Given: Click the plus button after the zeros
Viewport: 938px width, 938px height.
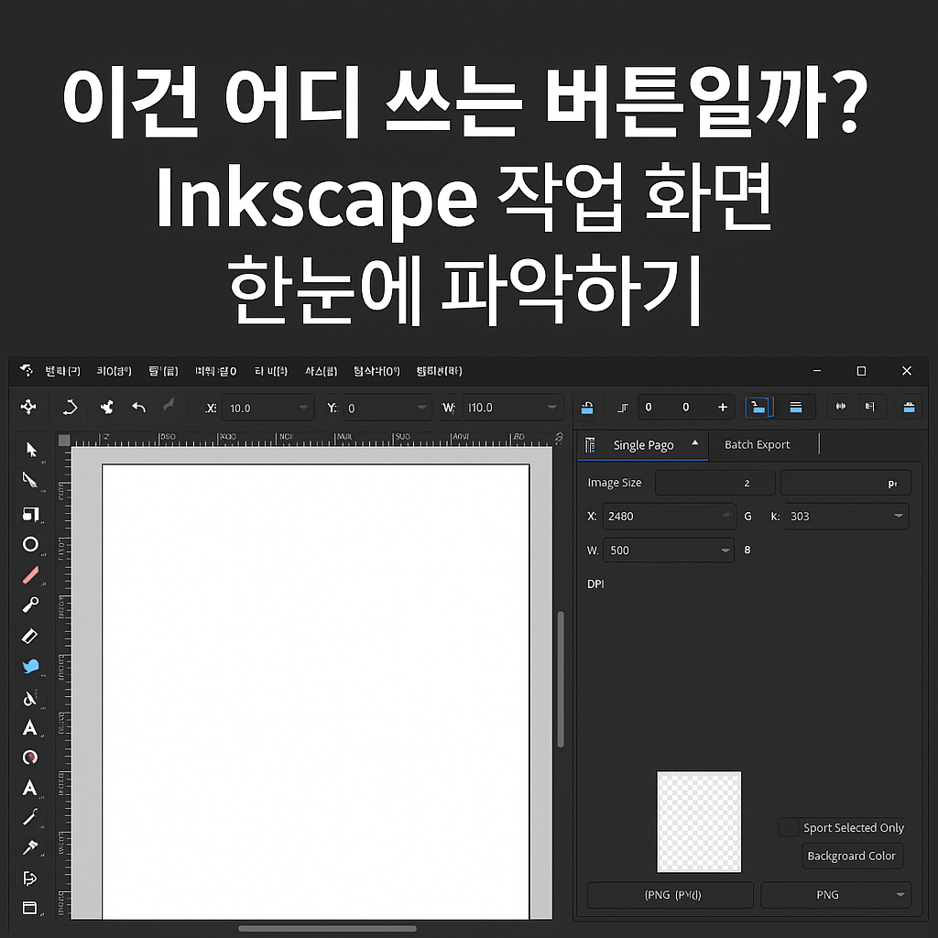Looking at the screenshot, I should [x=722, y=408].
